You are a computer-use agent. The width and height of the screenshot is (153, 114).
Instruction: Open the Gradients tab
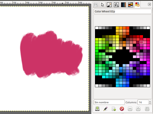123,4
